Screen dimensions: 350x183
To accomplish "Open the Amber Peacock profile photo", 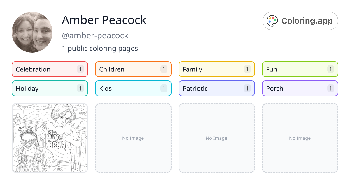I will (x=32, y=32).
